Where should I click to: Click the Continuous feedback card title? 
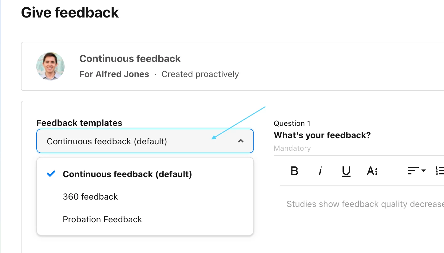click(130, 59)
